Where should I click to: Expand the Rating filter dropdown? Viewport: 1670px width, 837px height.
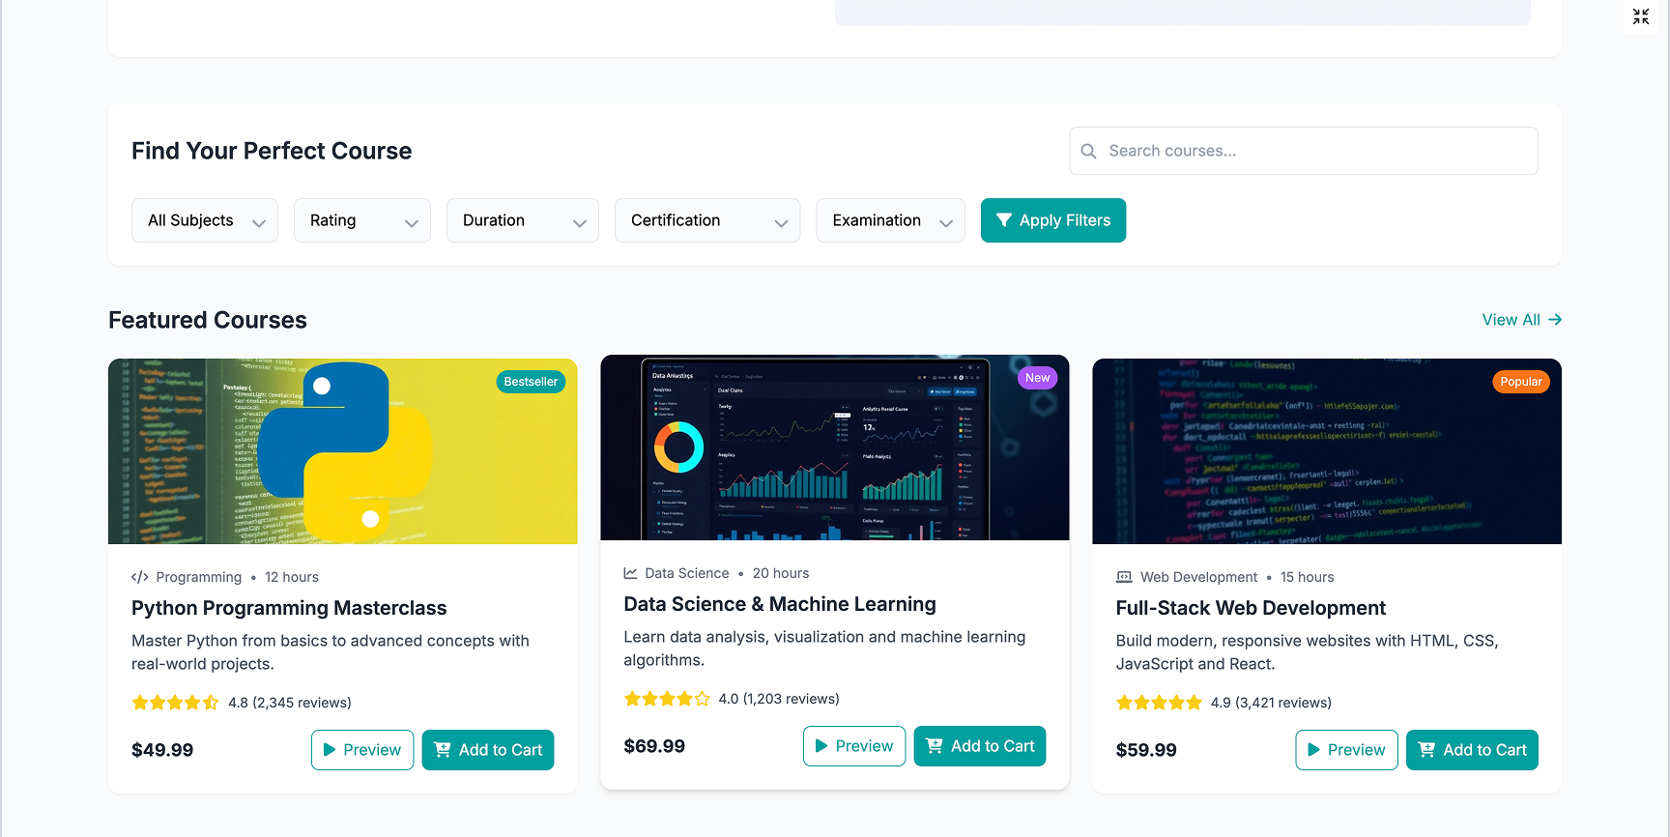(x=362, y=220)
